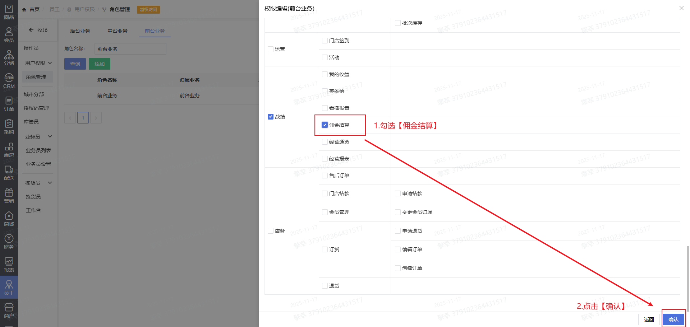Uncheck the 佣金结算 checkbox

point(325,125)
